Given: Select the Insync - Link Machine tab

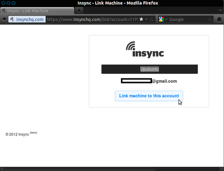Looking at the screenshot, I should [37, 11].
